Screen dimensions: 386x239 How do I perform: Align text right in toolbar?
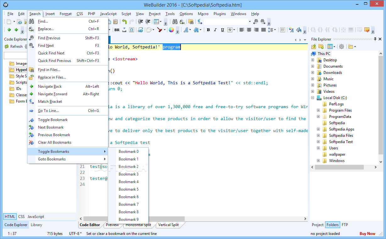click(x=256, y=30)
